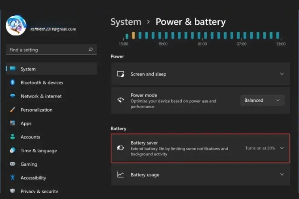The image size is (299, 199).
Task: Click the Apps sidebar icon
Action: [13, 123]
